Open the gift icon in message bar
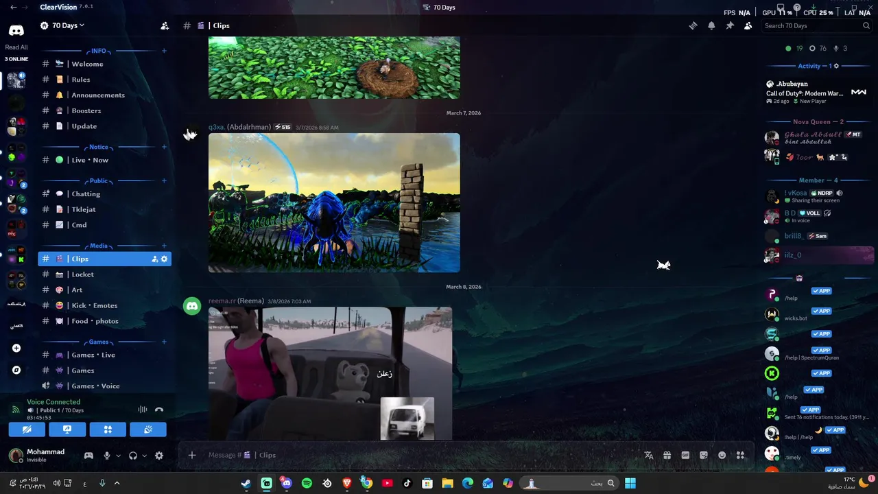The width and height of the screenshot is (878, 494). pyautogui.click(x=667, y=455)
